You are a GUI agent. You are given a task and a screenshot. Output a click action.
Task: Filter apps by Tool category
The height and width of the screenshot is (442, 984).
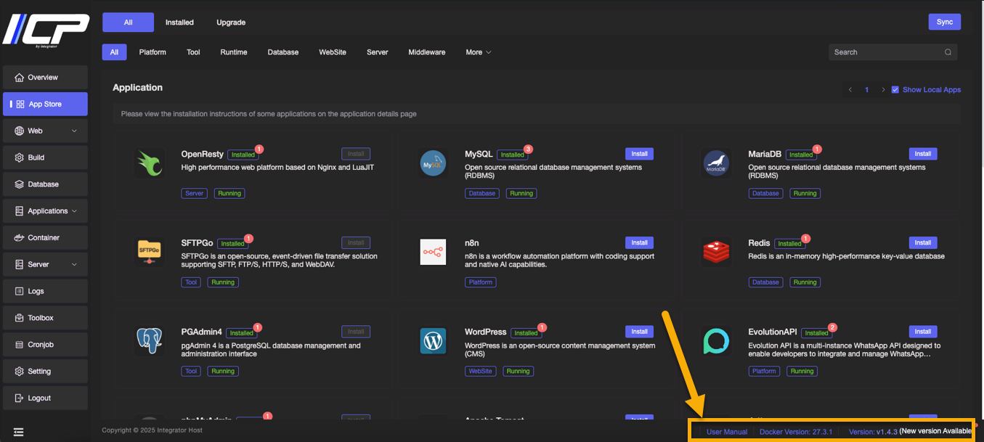click(193, 52)
